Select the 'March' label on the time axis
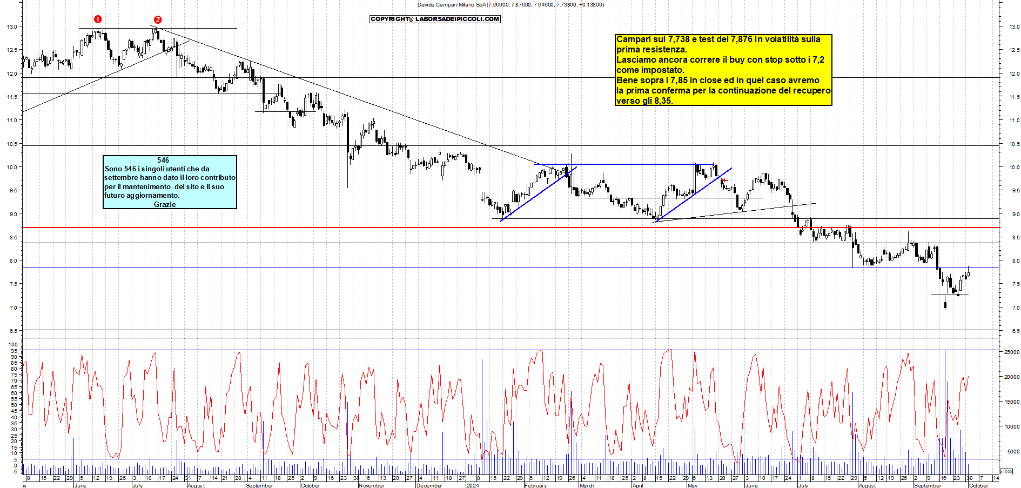This screenshot has width=1021, height=488. (x=587, y=485)
